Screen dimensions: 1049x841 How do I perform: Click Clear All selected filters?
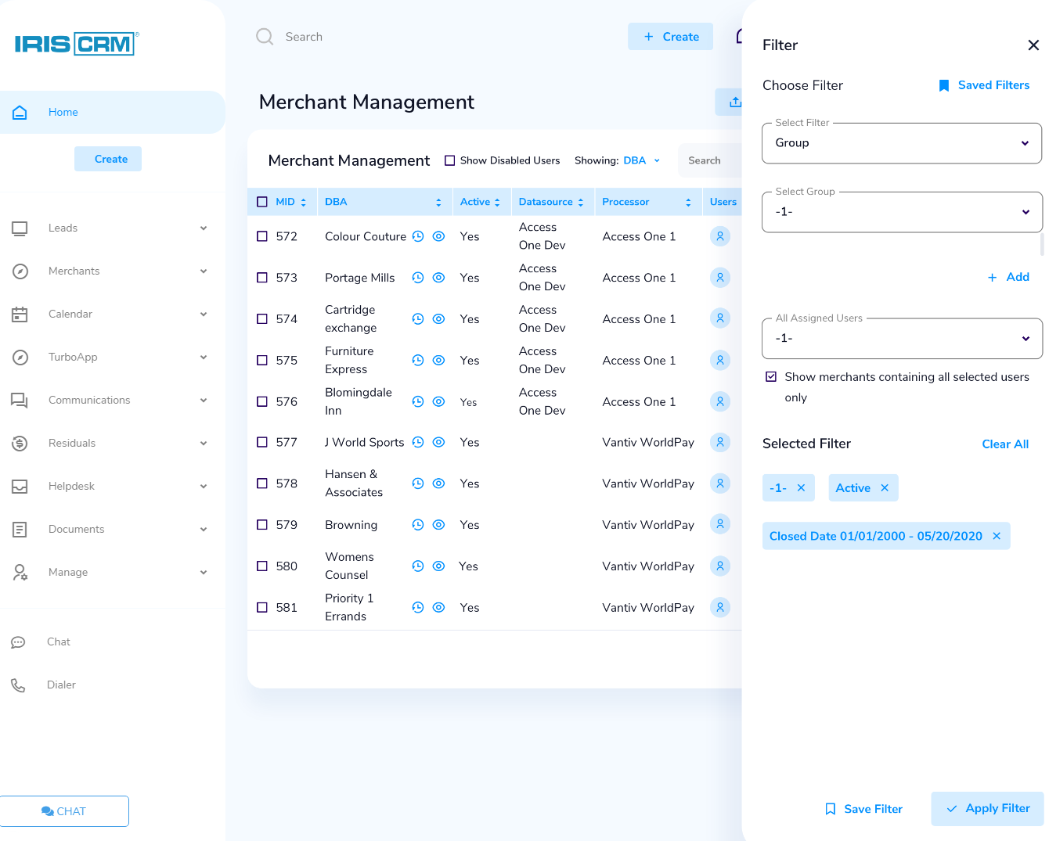coord(1005,444)
